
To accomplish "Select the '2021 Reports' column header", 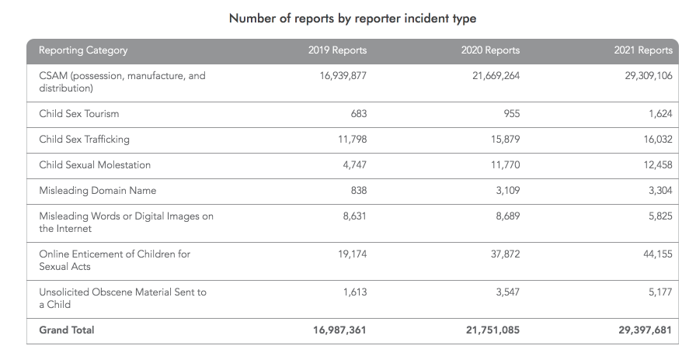I will 643,50.
